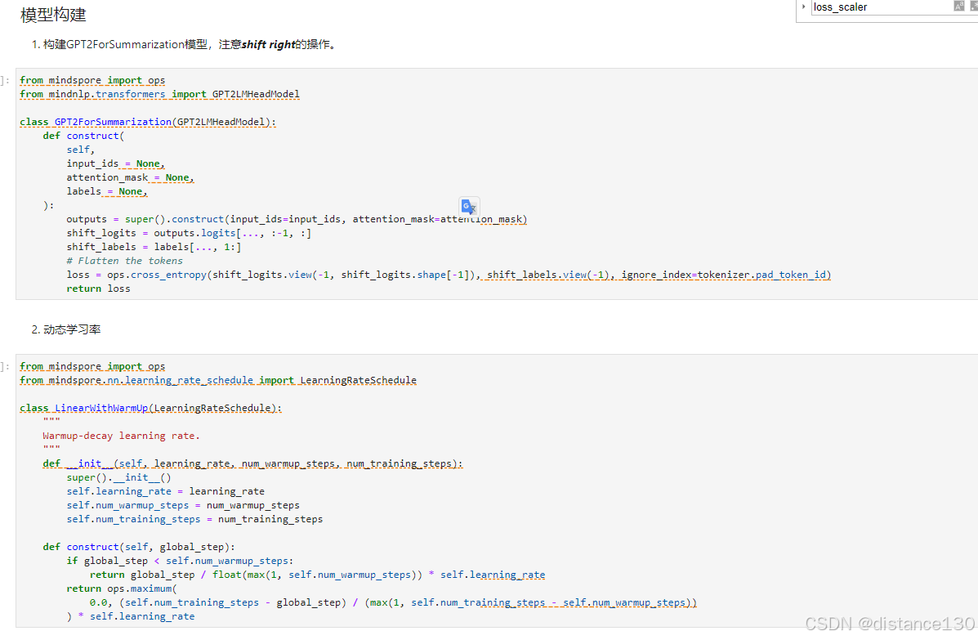Click def construct( in GPT2ForSummarization class
The height and width of the screenshot is (640, 978).
83,136
